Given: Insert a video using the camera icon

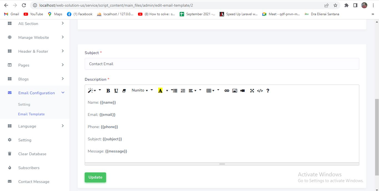Looking at the screenshot, I should point(242,91).
